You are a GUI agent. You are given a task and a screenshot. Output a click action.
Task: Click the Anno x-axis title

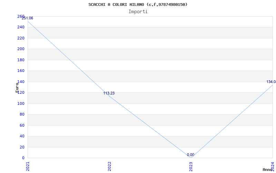(x=268, y=170)
